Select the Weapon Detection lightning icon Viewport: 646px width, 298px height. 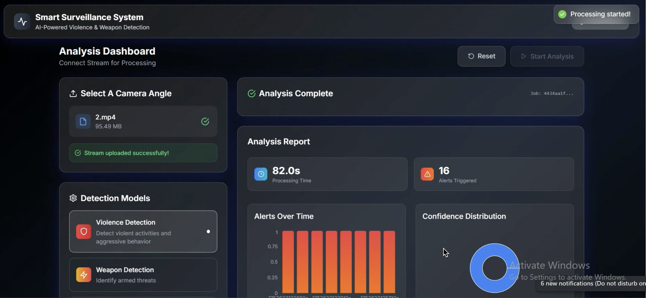pos(83,274)
